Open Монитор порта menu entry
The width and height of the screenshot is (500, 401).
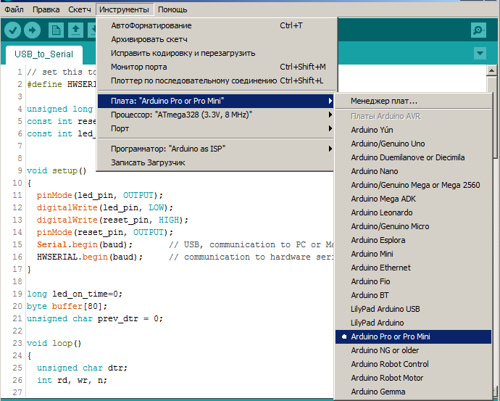click(139, 67)
